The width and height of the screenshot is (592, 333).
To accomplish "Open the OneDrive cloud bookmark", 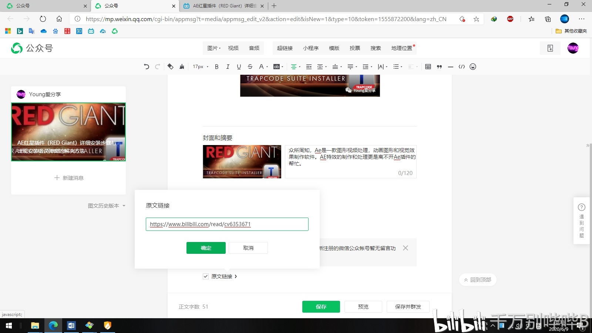I will 44,31.
